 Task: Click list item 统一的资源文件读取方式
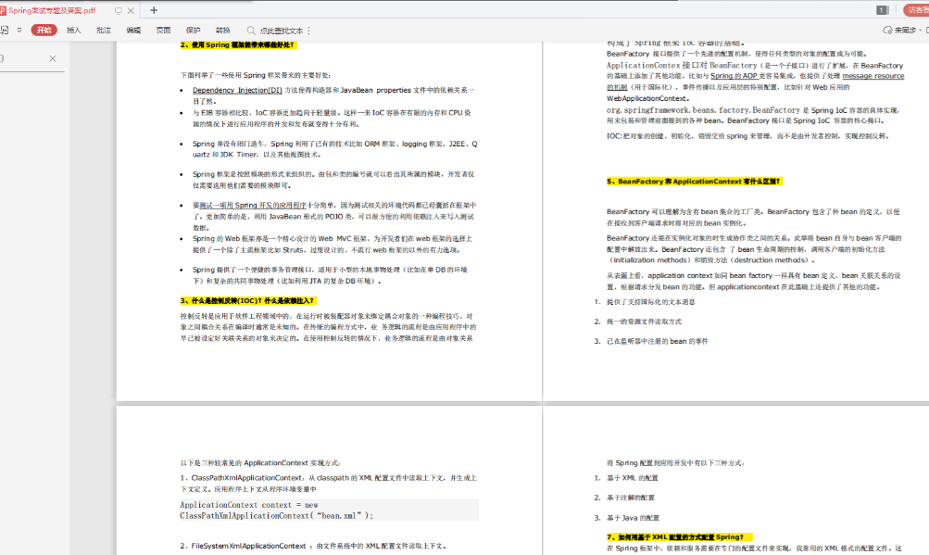click(x=644, y=322)
